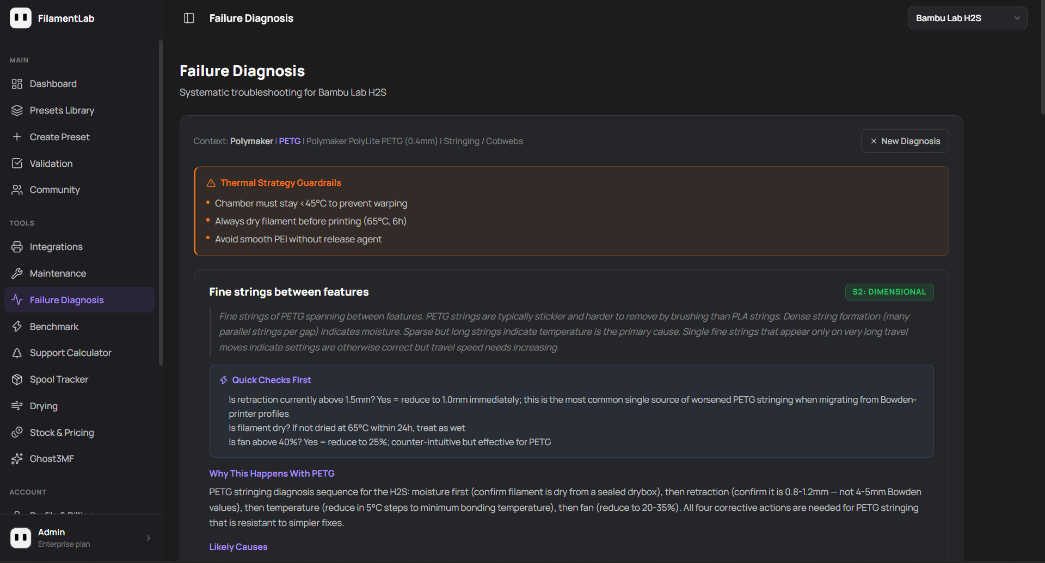1045x563 pixels.
Task: Click the Drying wind icon
Action: (17, 406)
